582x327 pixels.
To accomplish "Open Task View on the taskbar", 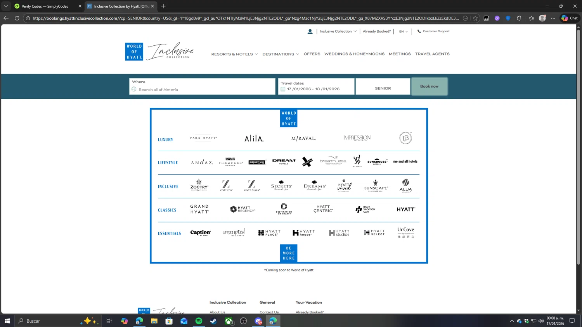I will 109,321.
